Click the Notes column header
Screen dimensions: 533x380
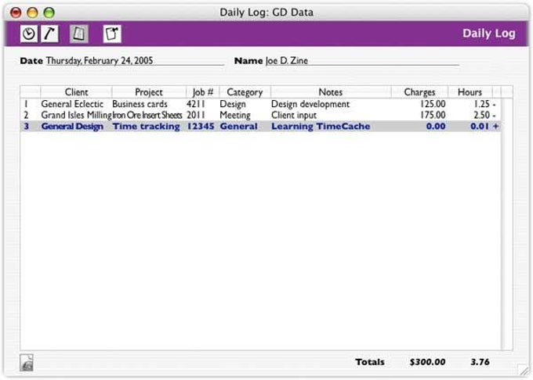click(x=331, y=92)
